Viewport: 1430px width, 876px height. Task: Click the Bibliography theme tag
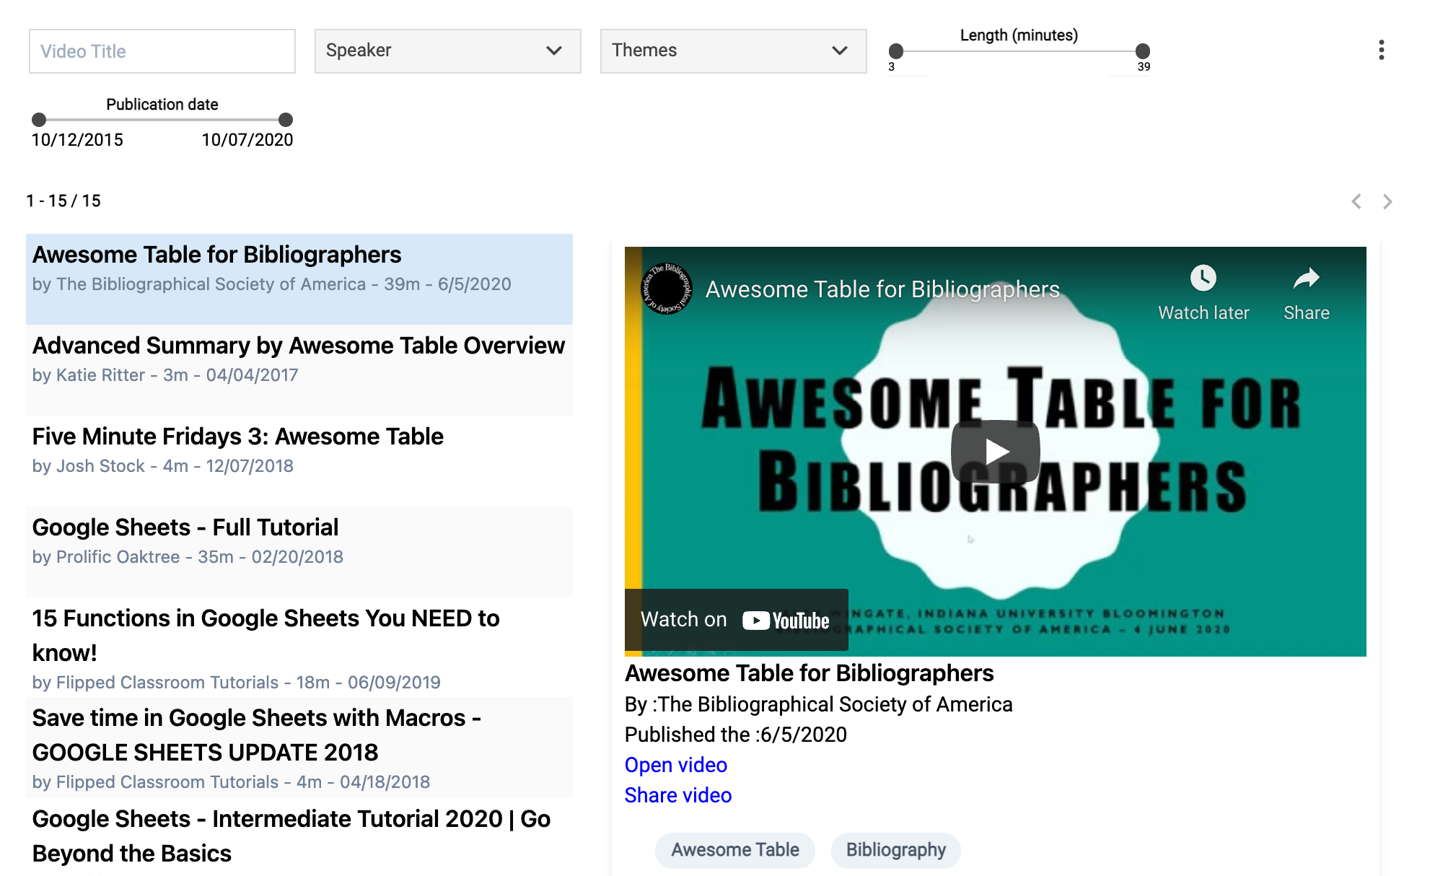click(x=895, y=850)
